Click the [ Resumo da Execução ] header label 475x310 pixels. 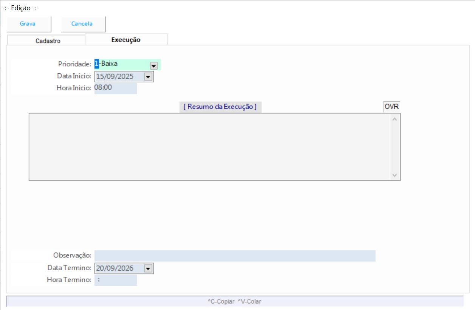point(220,107)
